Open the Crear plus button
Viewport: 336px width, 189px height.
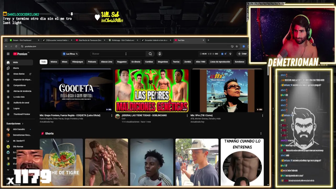tap(242, 54)
